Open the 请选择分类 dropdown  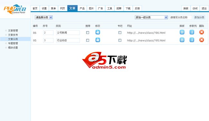[x=44, y=17]
